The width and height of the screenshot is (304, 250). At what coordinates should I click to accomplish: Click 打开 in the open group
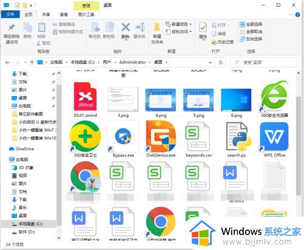pyautogui.click(x=220, y=26)
